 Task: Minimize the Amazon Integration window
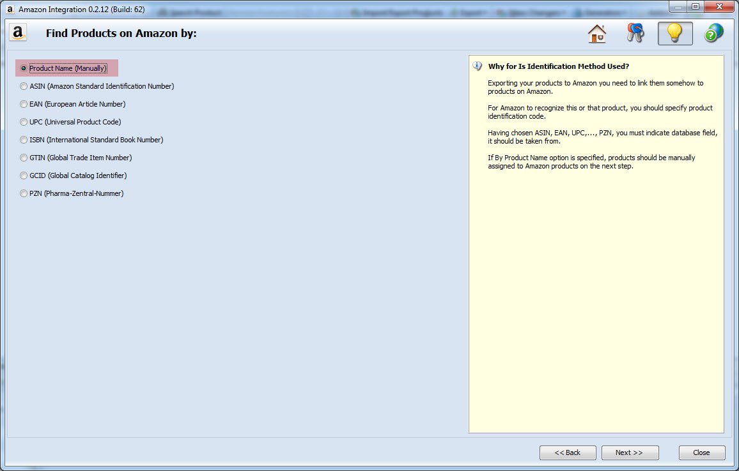coord(678,6)
